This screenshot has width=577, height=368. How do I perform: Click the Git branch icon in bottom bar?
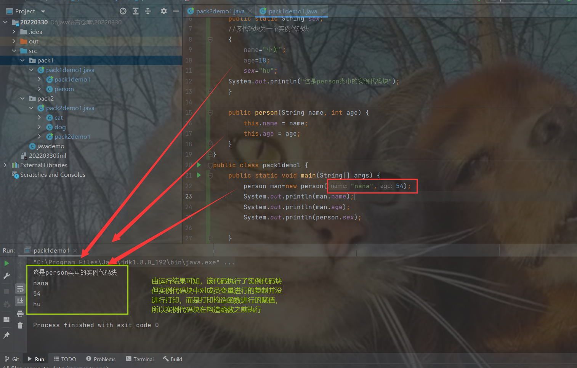pos(7,359)
